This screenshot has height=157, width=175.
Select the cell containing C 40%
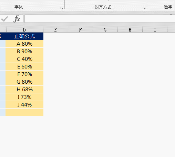point(24,59)
